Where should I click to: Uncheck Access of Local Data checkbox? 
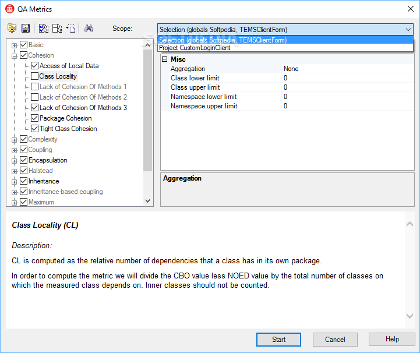(x=34, y=66)
